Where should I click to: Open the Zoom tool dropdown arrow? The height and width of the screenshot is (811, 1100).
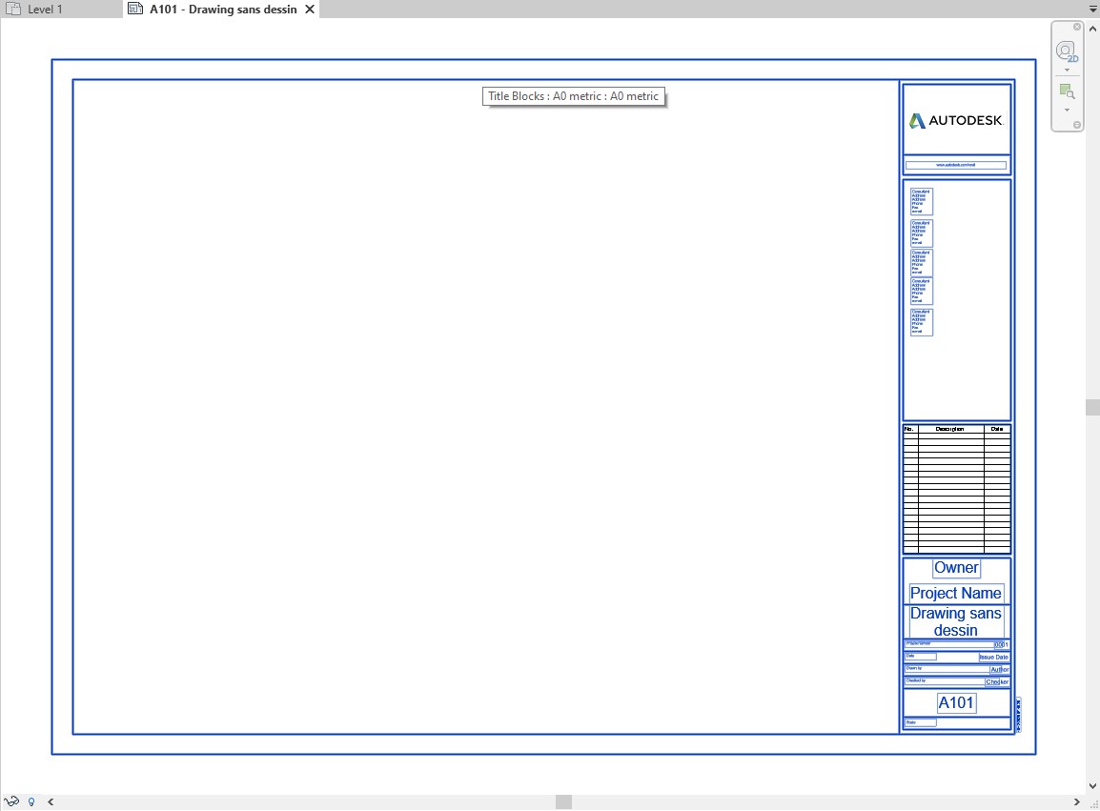[x=1065, y=109]
